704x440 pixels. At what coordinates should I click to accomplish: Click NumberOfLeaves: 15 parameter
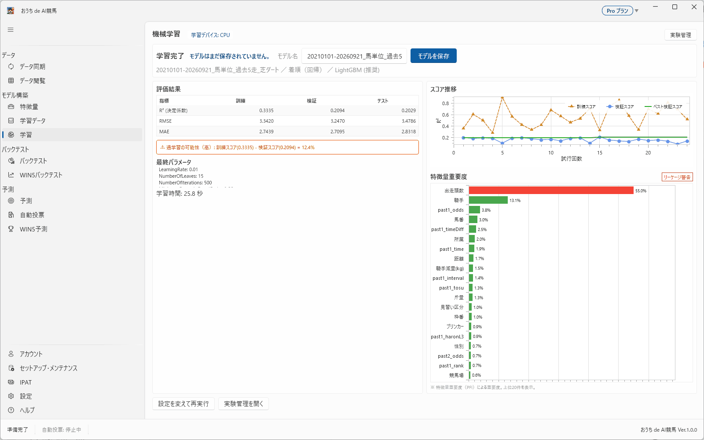181,176
